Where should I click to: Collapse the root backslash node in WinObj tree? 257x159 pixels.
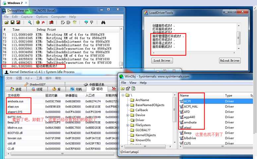pos(123,95)
